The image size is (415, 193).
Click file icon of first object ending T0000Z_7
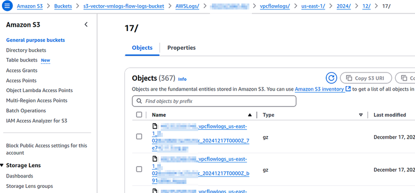tap(155, 126)
